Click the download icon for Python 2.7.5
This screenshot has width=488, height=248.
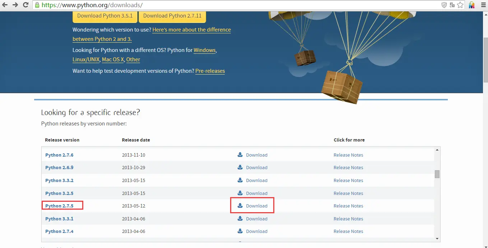tap(240, 206)
